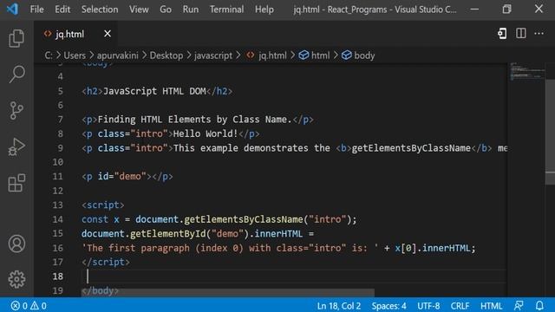Click 'getElementById' on line 15
The height and width of the screenshot is (312, 555).
167,233
